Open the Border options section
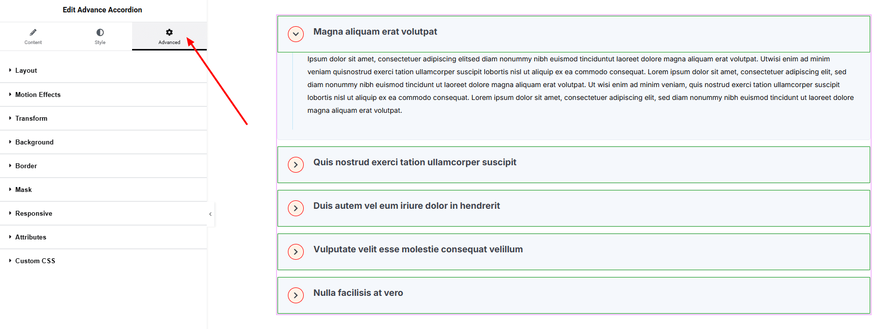883x329 pixels. [x=26, y=166]
